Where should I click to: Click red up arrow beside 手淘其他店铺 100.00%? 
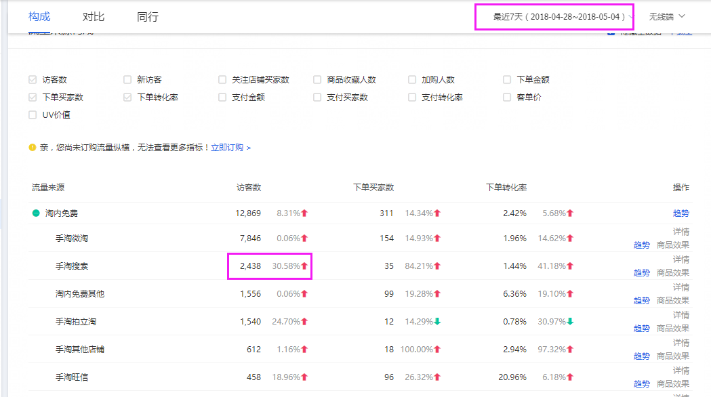point(437,350)
